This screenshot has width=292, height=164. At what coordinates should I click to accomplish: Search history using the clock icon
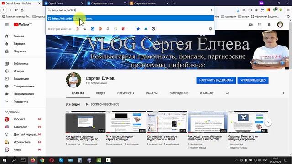click(x=153, y=29)
